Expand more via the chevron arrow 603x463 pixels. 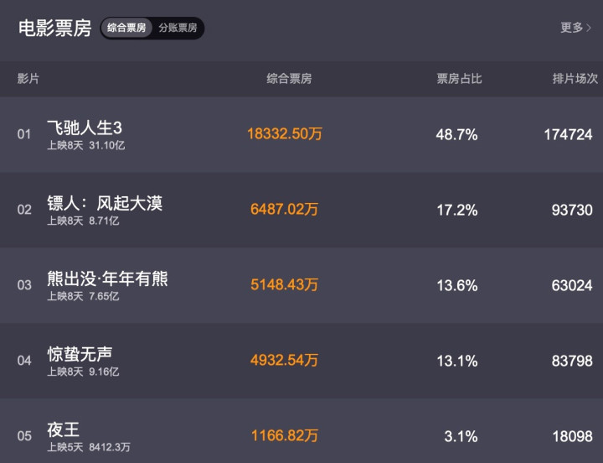pos(589,28)
